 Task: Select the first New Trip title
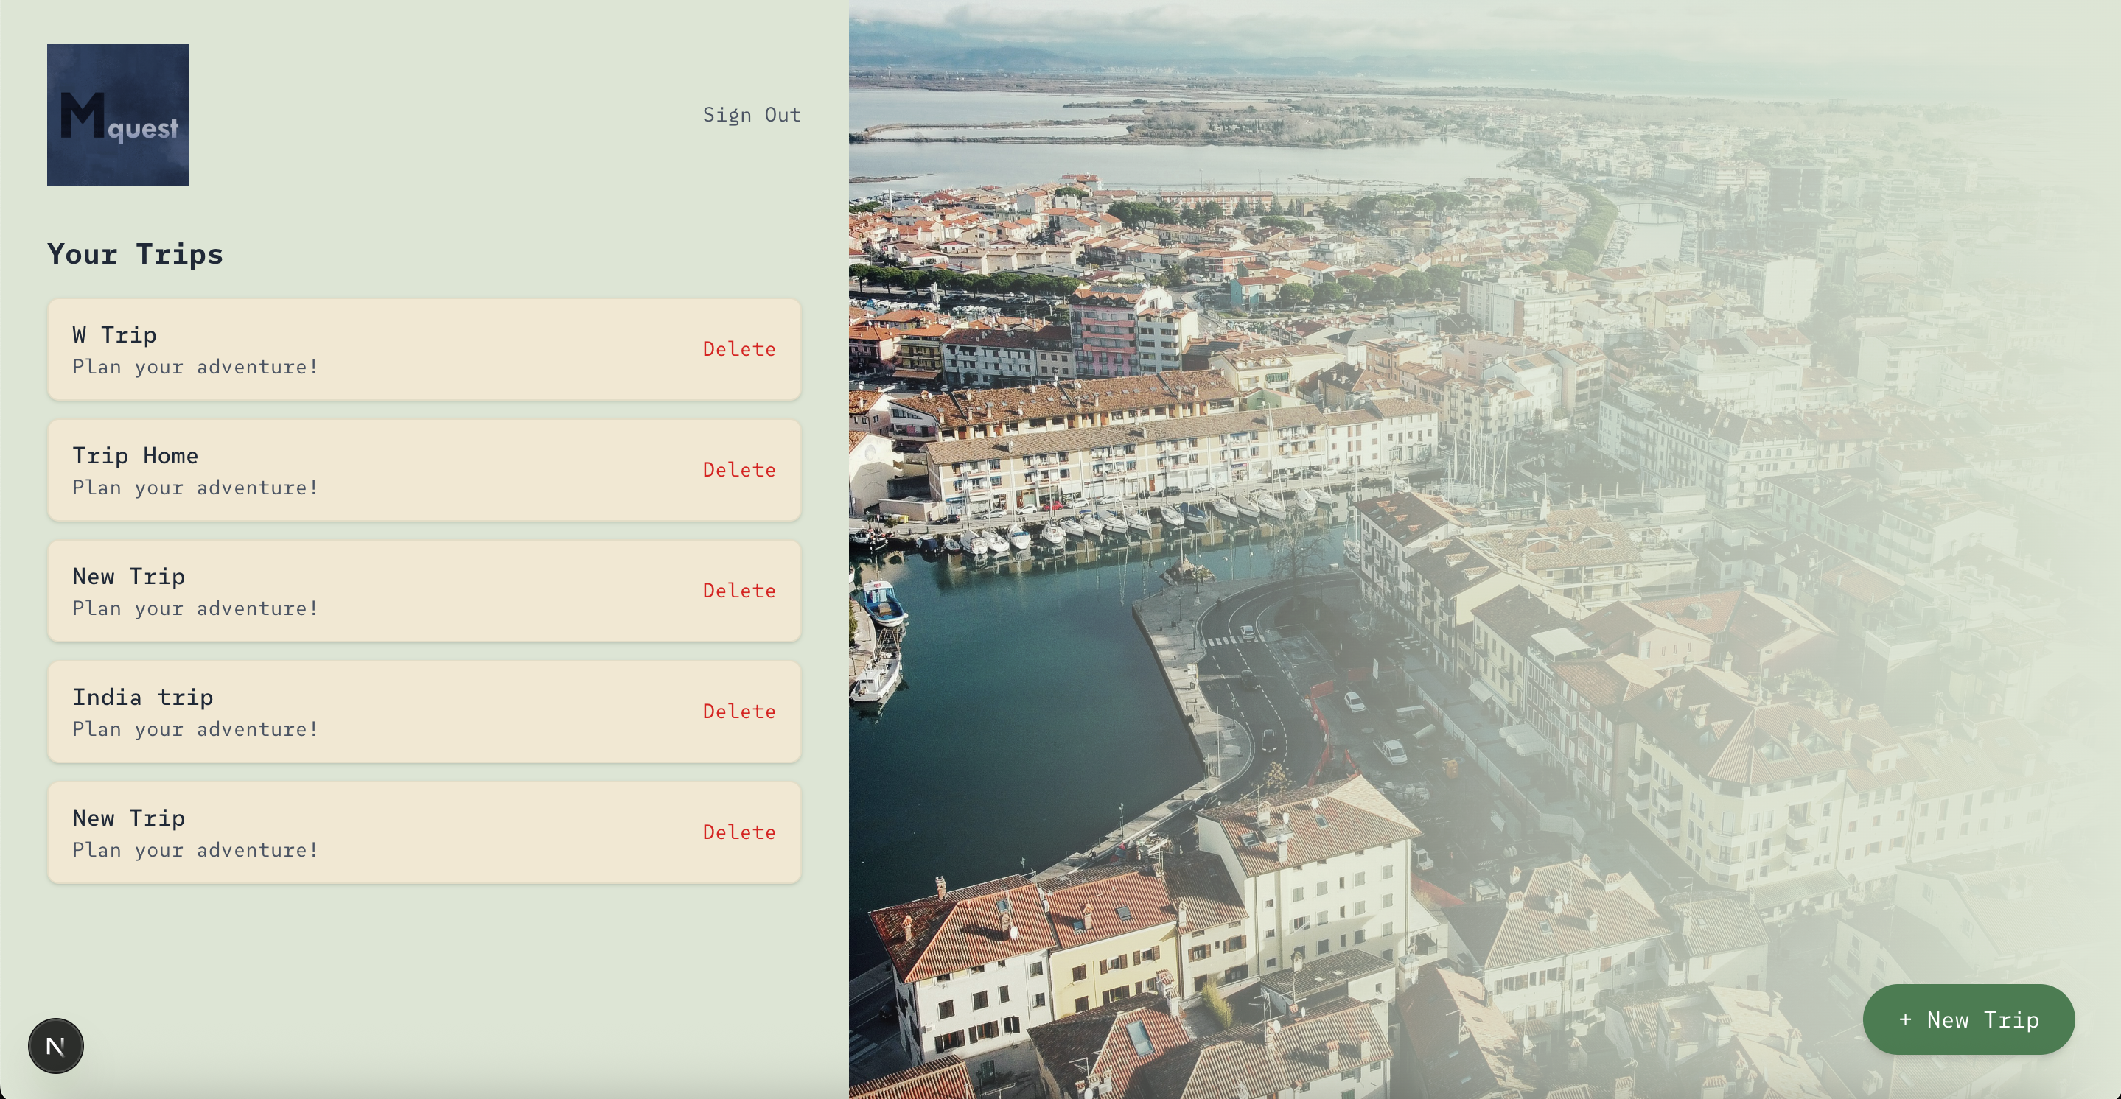[128, 576]
